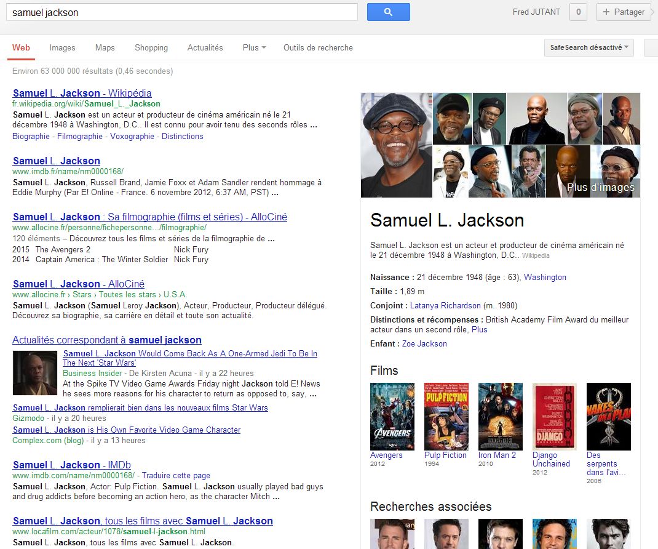Click the blue magnifier search button
658x549 pixels.
pyautogui.click(x=388, y=12)
